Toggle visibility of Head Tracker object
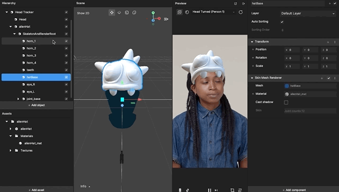This screenshot has height=192, width=339. point(66,12)
